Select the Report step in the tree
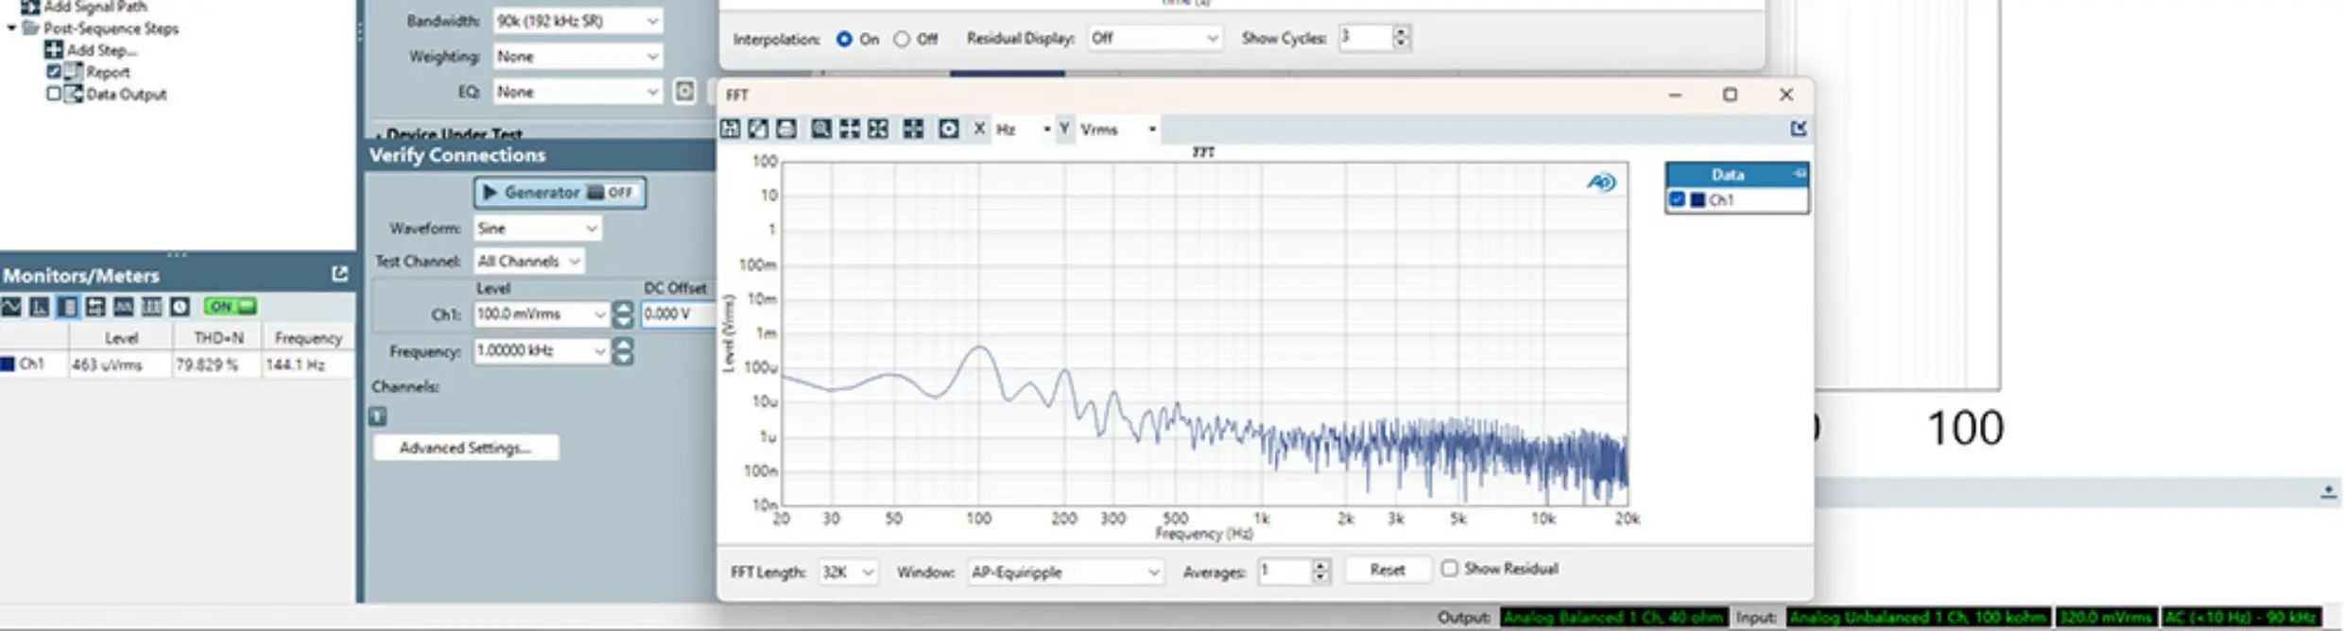 coord(108,73)
